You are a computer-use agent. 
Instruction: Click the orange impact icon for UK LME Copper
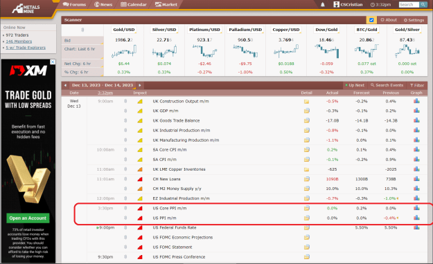click(140, 169)
